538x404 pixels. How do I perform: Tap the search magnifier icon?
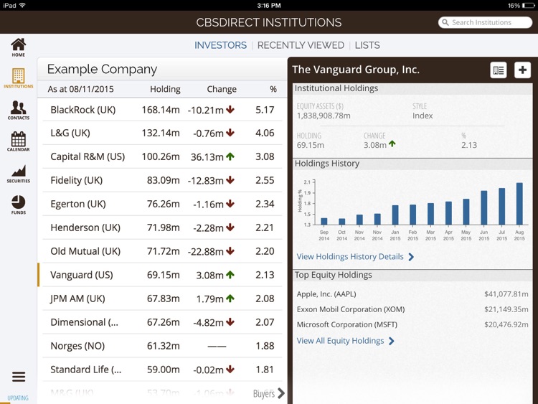pyautogui.click(x=445, y=22)
